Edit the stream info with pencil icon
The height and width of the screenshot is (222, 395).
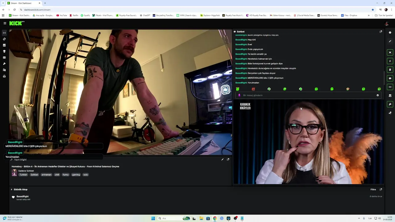pyautogui.click(x=222, y=159)
